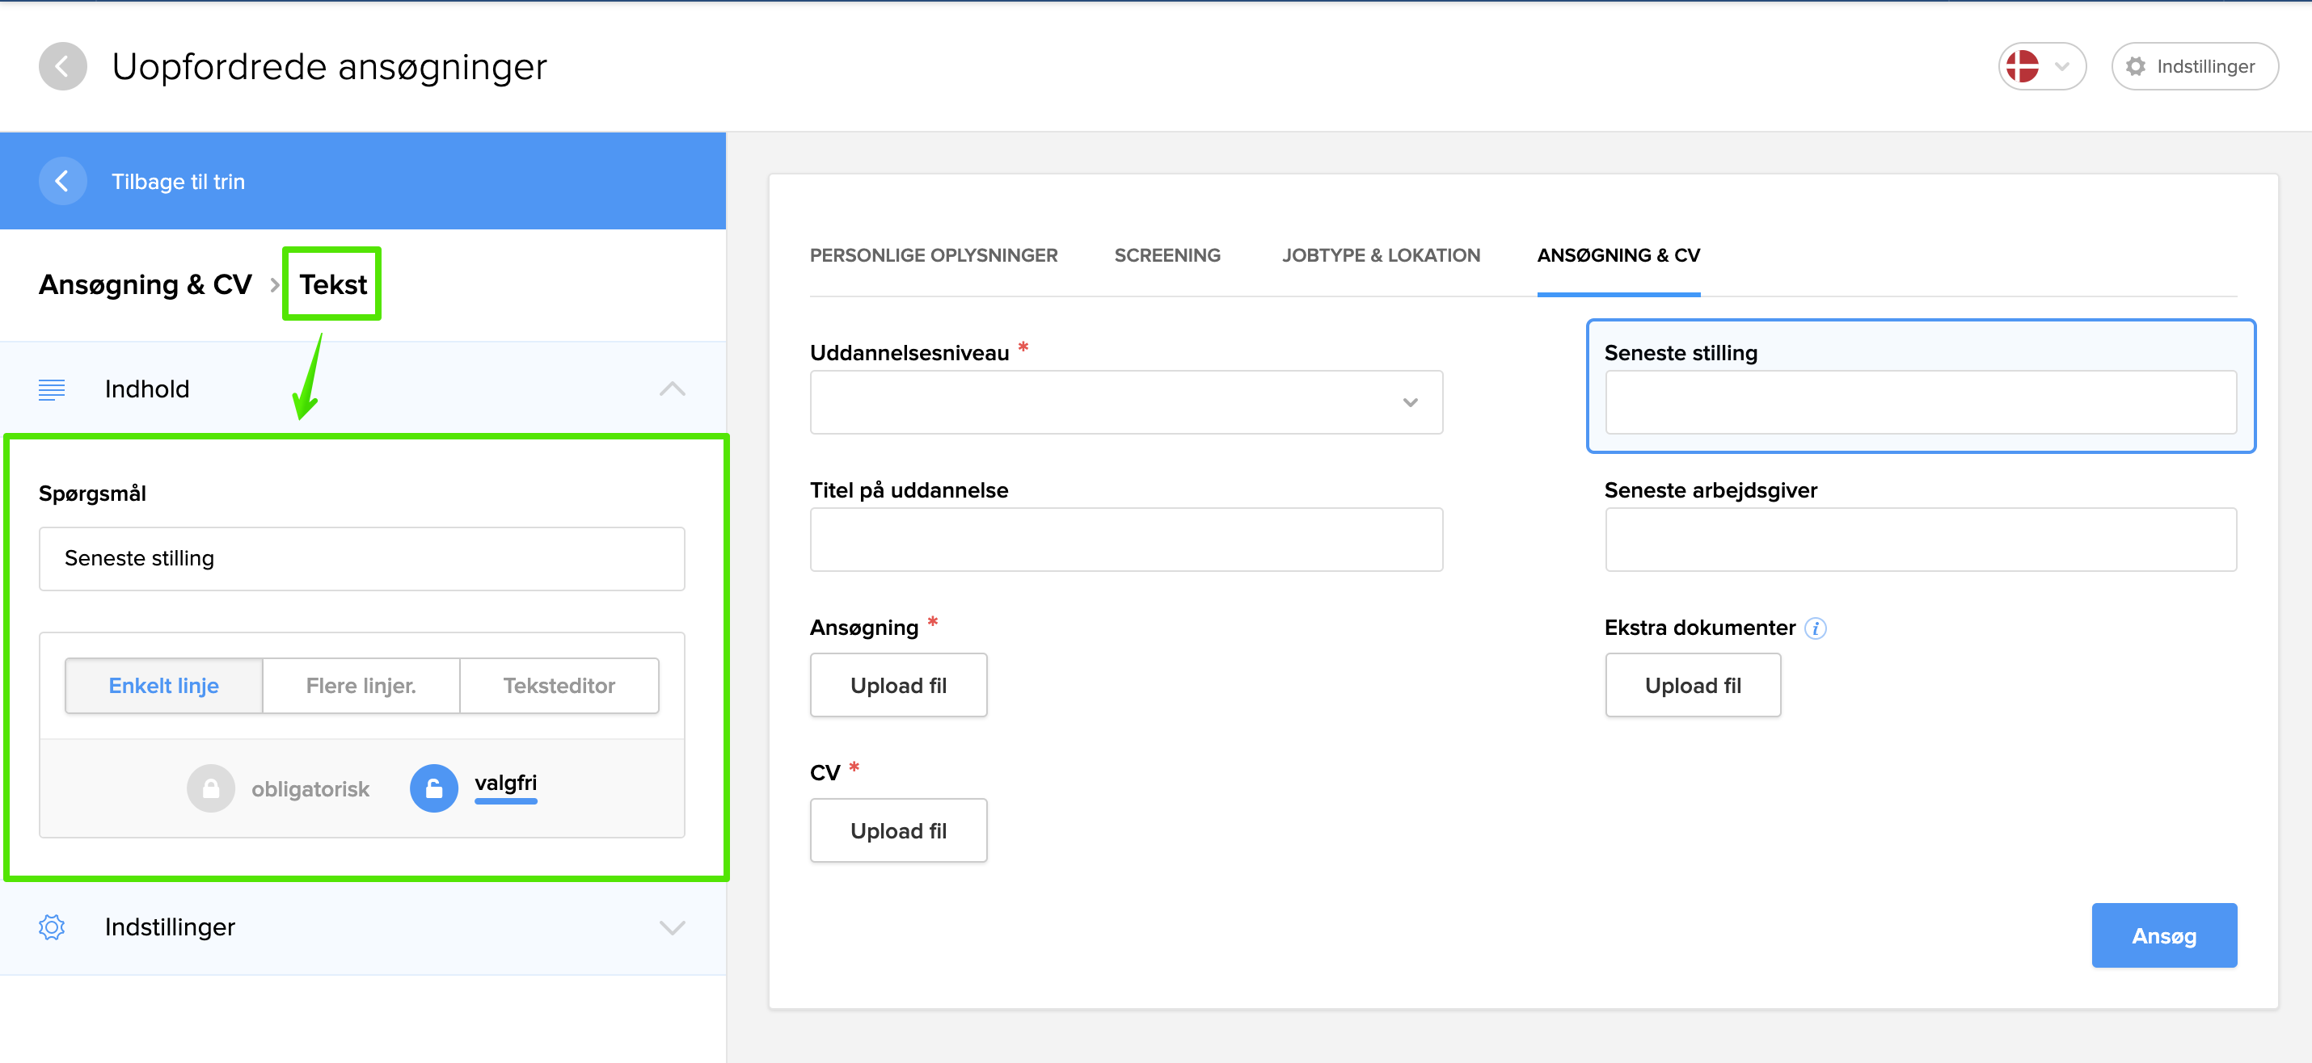Switch to Personlige Oplysninger tab
This screenshot has height=1063, width=2312.
tap(933, 254)
